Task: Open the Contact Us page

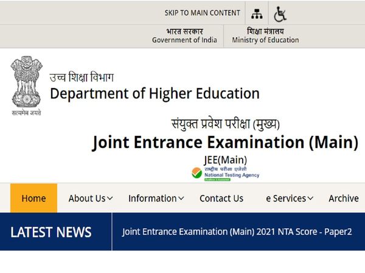Action: tap(221, 198)
